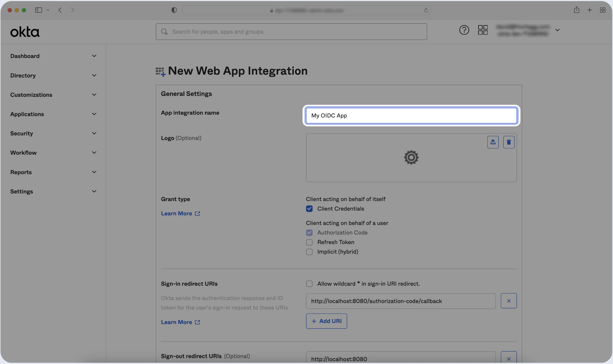This screenshot has width=613, height=364.
Task: Enable Allow wildcard in sign-in URI redirect
Action: tap(309, 284)
